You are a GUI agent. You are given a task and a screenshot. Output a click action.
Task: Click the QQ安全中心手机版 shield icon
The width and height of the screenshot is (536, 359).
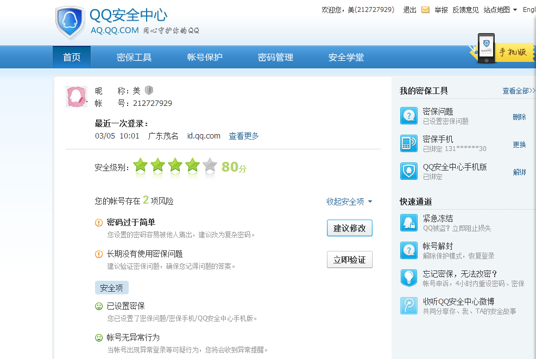(x=409, y=171)
